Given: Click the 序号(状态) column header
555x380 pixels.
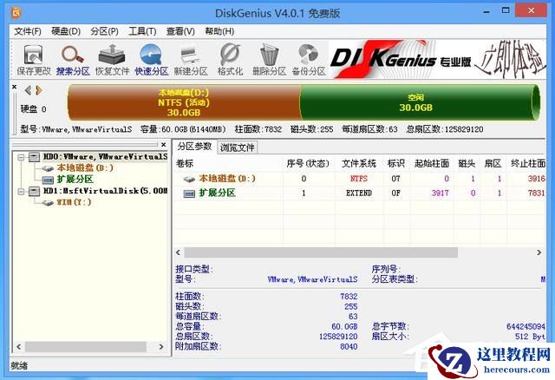Looking at the screenshot, I should (x=309, y=164).
